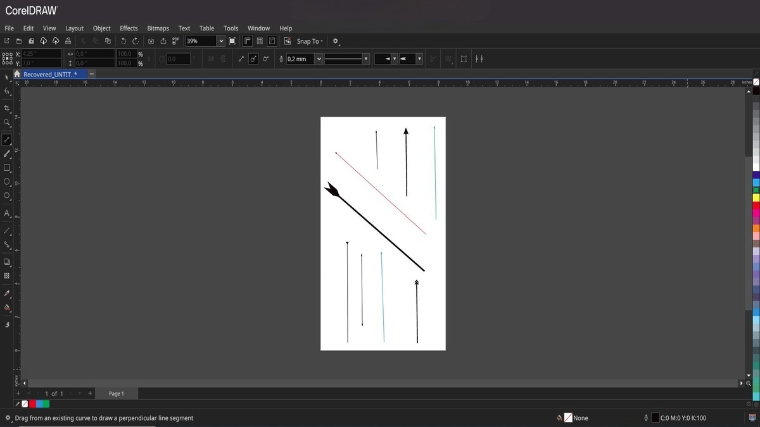
Task: Open the outline width 0,2 mm dropdown
Action: coord(319,59)
